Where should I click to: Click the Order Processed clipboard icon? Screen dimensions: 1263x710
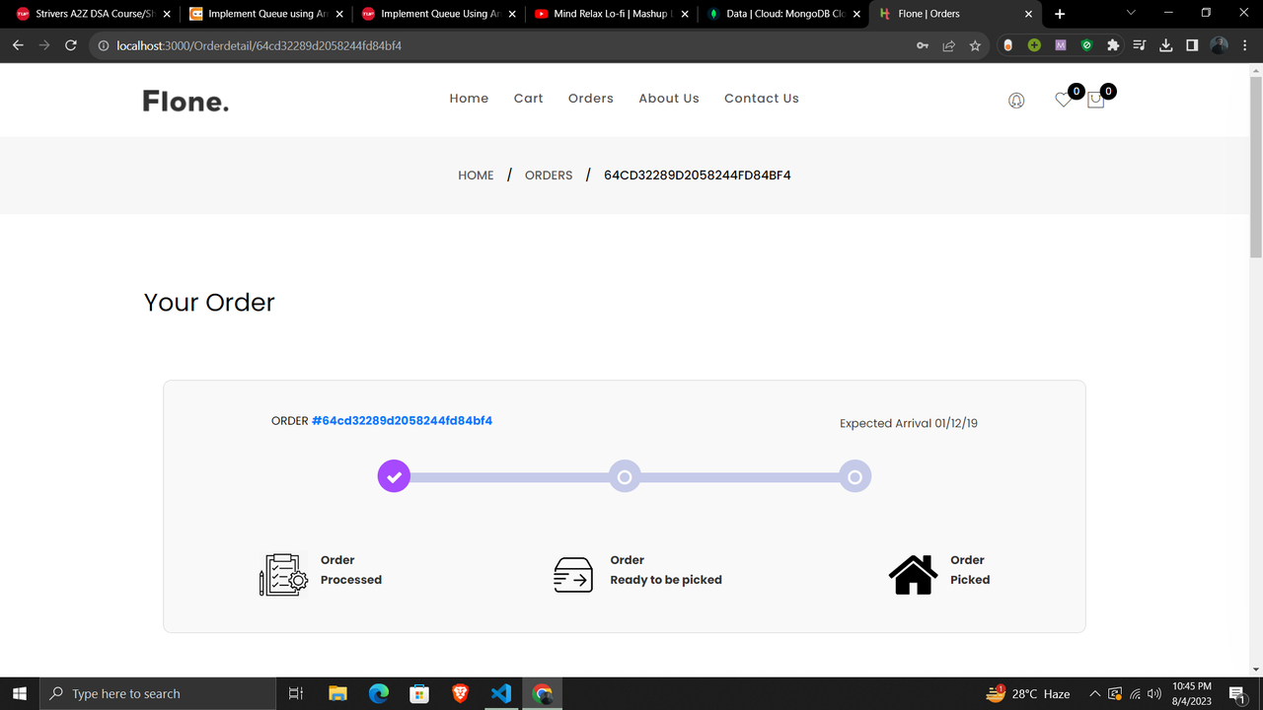(x=282, y=574)
